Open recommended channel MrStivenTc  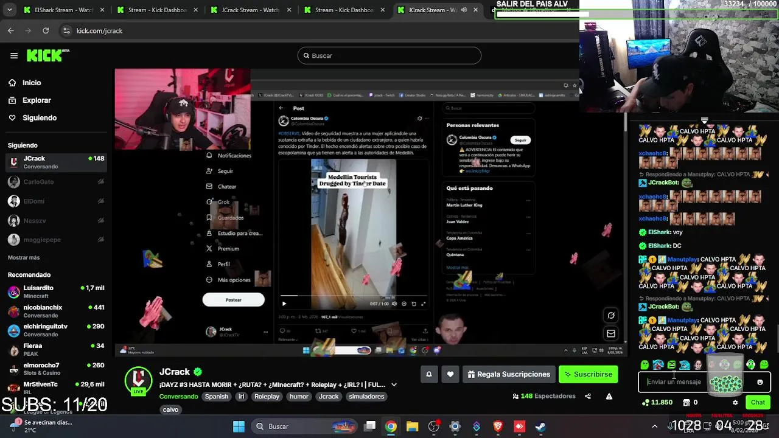pyautogui.click(x=56, y=388)
